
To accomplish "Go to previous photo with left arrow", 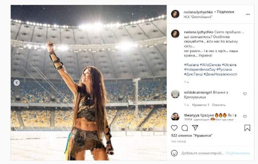I will click(17, 83).
